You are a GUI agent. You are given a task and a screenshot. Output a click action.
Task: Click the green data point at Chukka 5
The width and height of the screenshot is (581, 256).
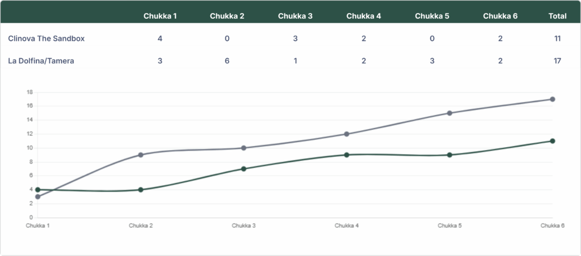(449, 155)
